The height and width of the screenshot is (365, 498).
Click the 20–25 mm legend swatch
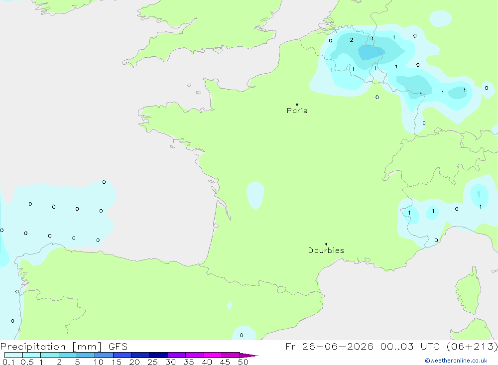click(x=140, y=355)
